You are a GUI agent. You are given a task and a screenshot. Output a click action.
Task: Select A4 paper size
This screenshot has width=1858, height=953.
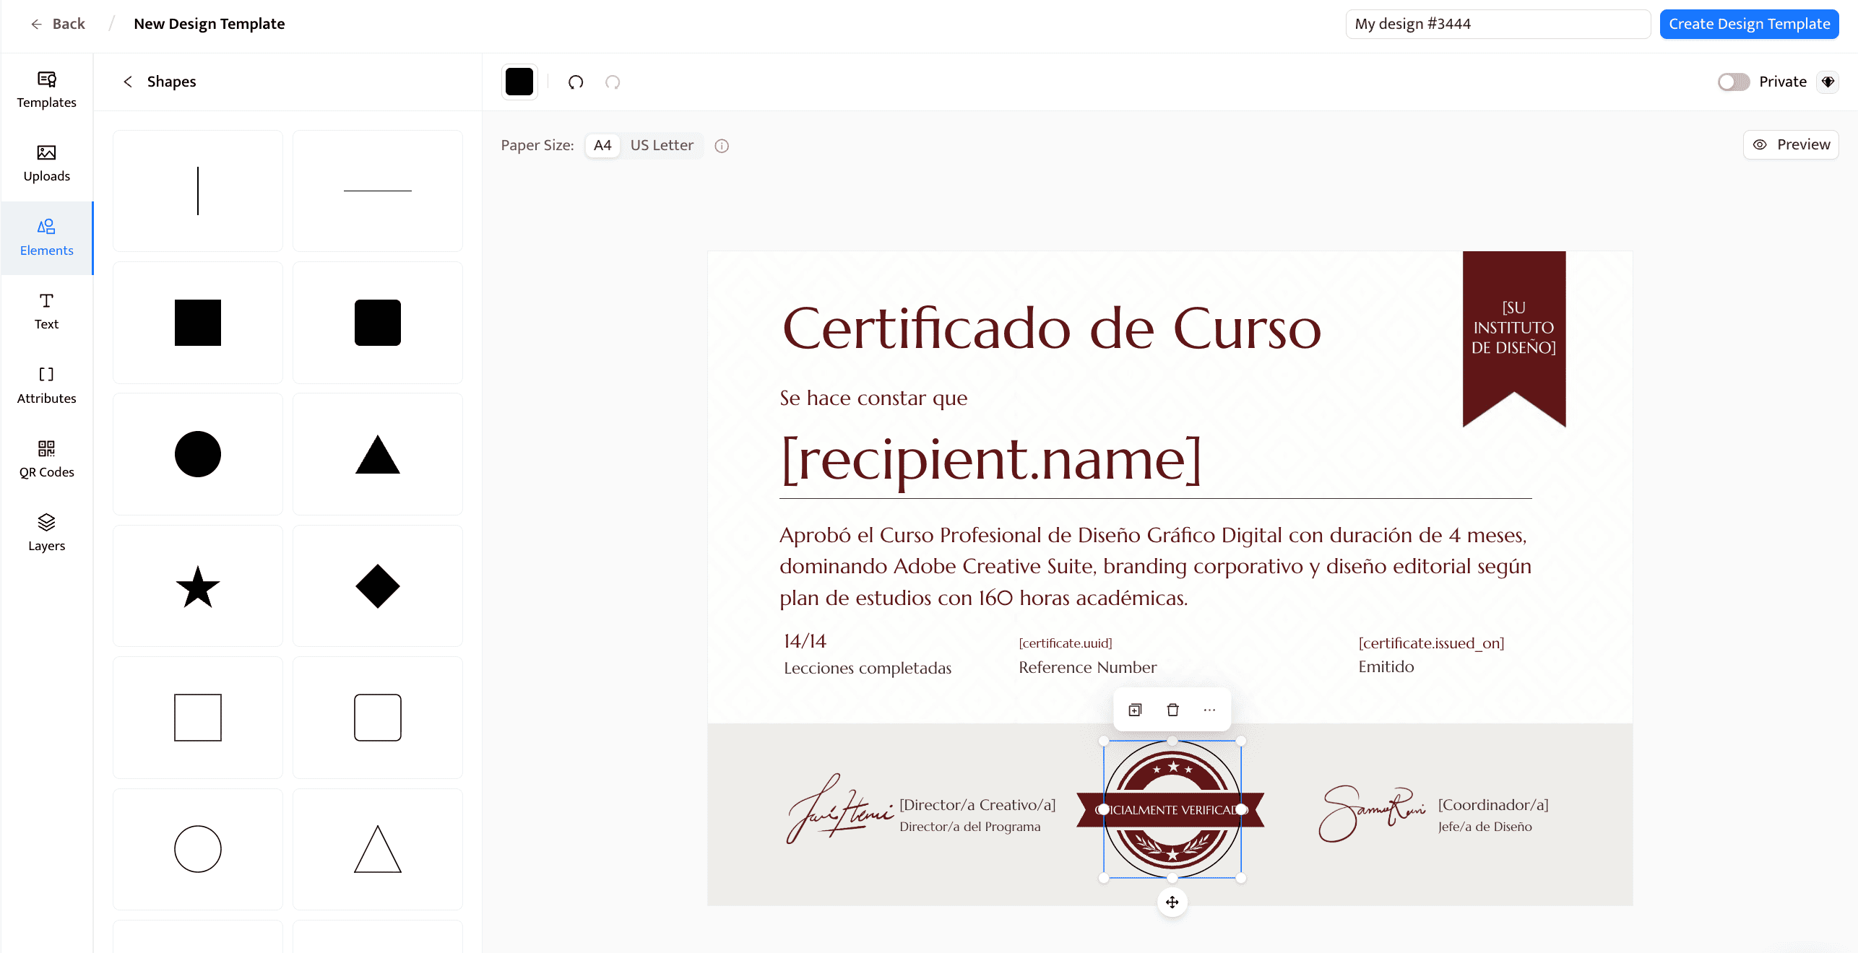click(x=602, y=145)
